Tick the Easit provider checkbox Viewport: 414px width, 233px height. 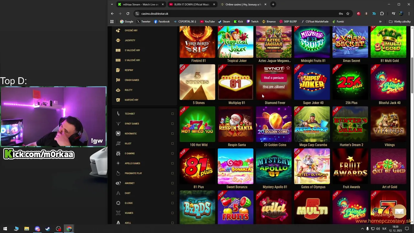(x=172, y=193)
